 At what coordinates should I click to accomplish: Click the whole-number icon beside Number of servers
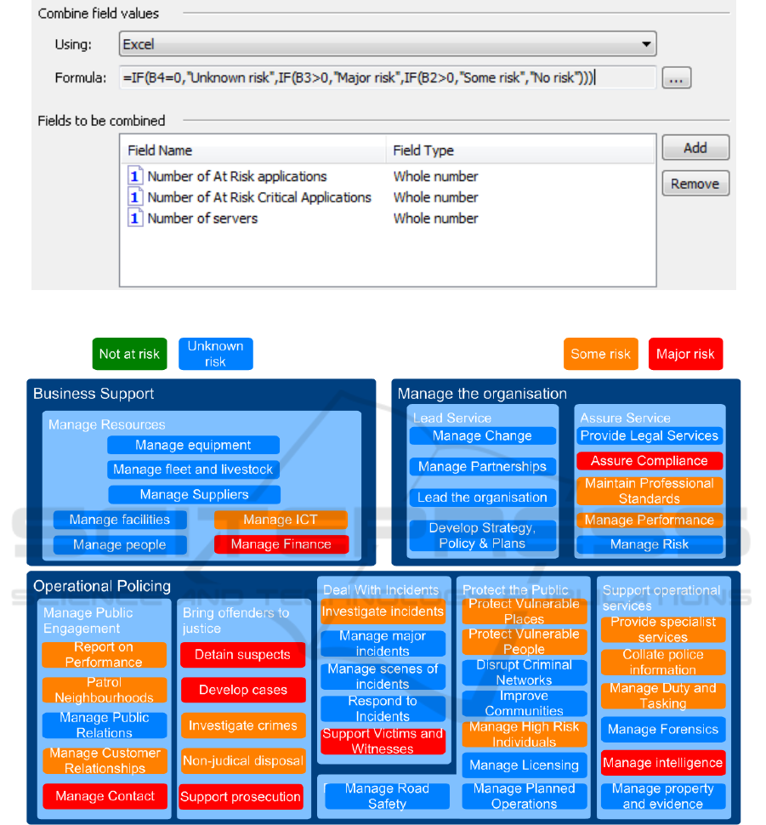(x=135, y=219)
